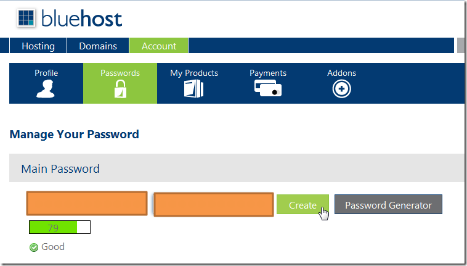Open Addons via the plus circle icon
The image size is (467, 266).
click(341, 89)
